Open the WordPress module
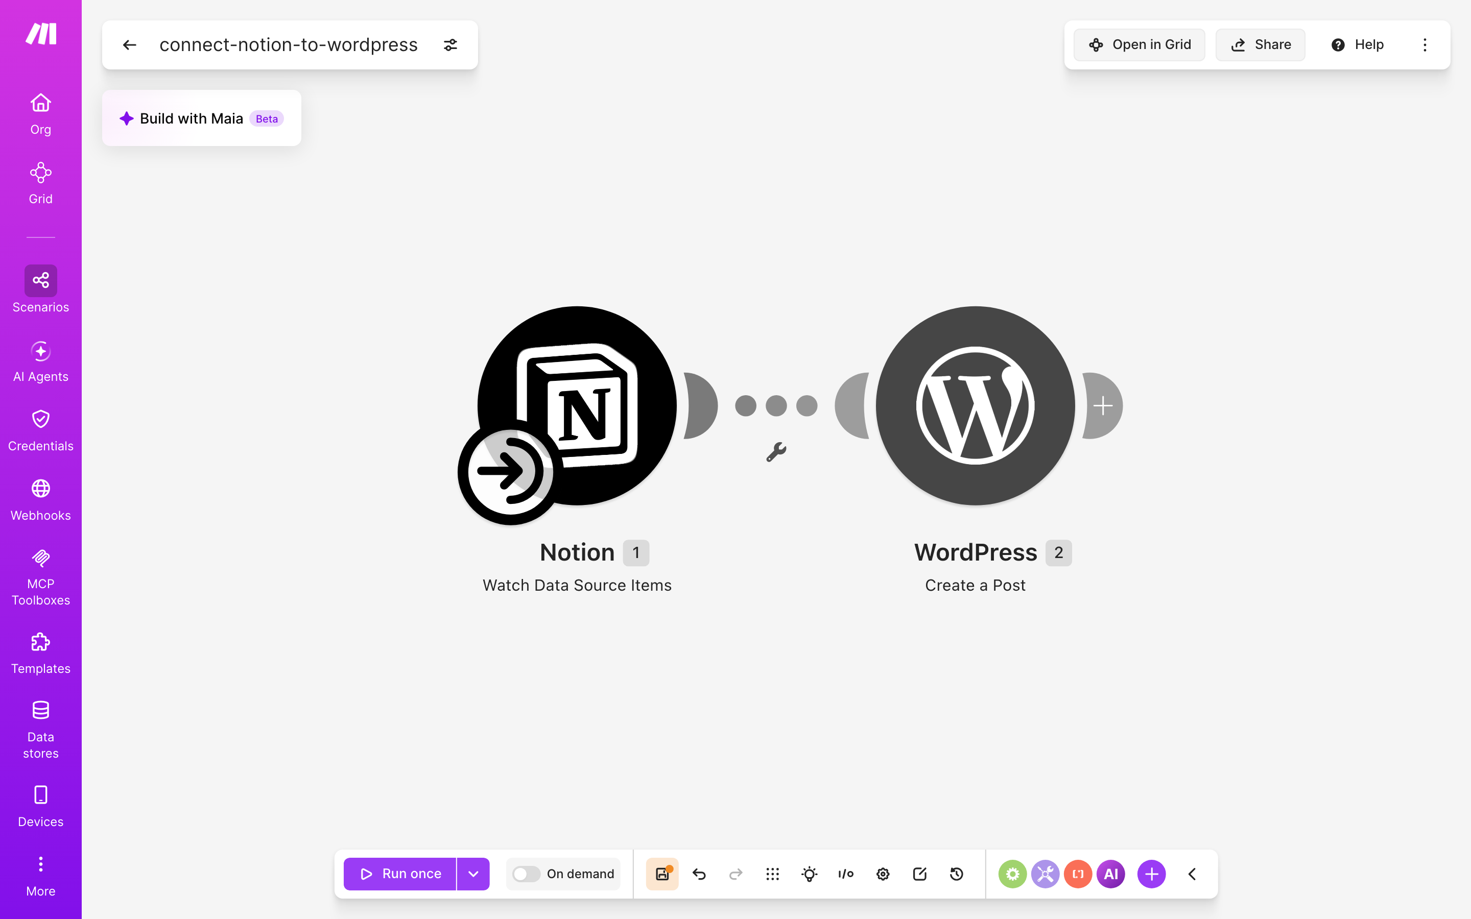The width and height of the screenshot is (1471, 919). tap(975, 406)
